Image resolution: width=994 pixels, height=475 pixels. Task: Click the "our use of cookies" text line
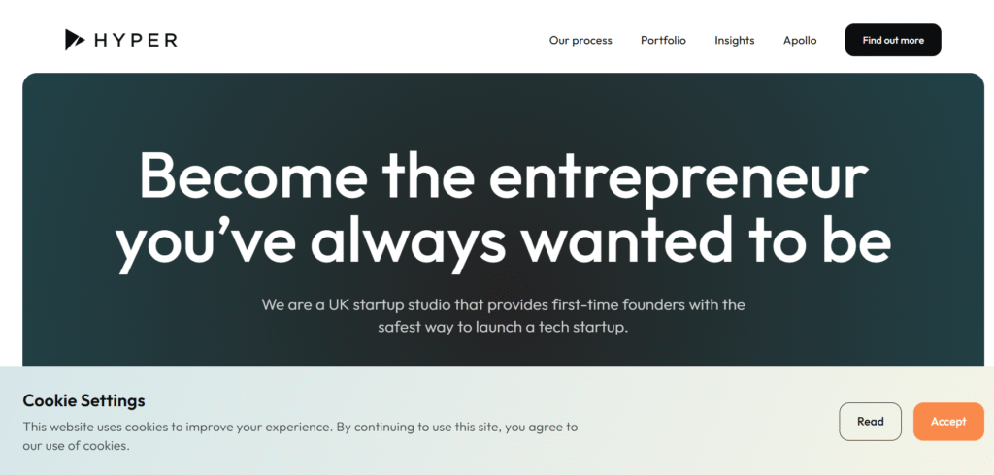(76, 446)
